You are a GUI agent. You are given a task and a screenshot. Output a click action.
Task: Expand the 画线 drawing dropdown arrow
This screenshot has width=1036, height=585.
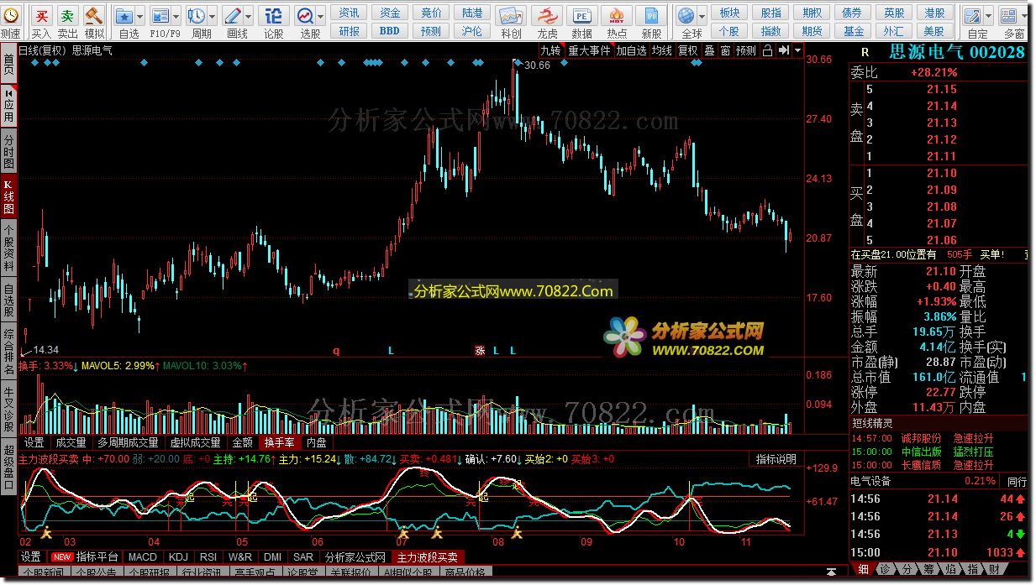(249, 15)
